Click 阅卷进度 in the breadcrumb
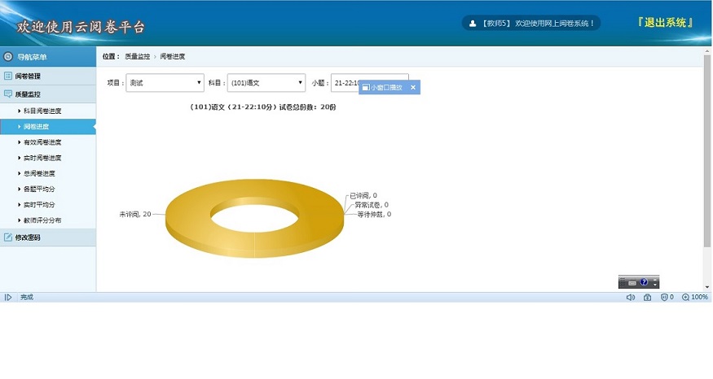Viewport: 713px width, 379px height. (x=172, y=56)
